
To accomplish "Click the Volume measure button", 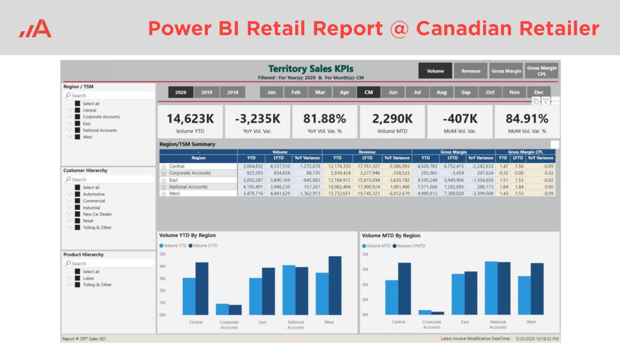I will click(435, 71).
